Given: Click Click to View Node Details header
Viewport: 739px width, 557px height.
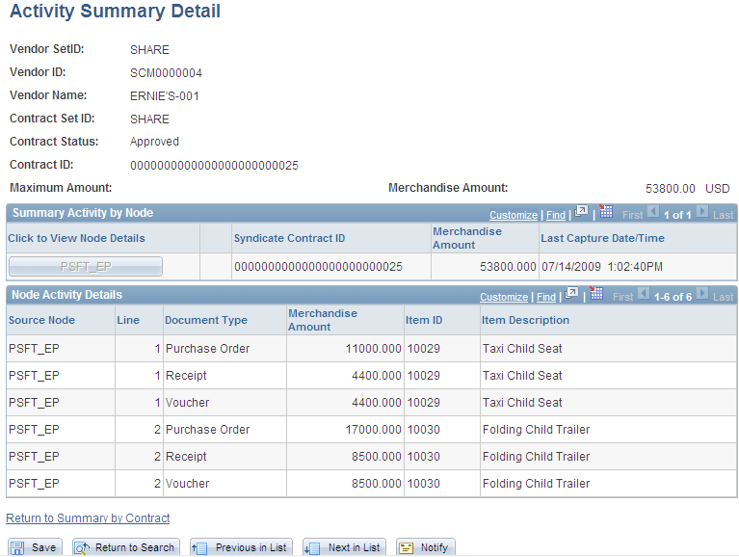Looking at the screenshot, I should (76, 238).
